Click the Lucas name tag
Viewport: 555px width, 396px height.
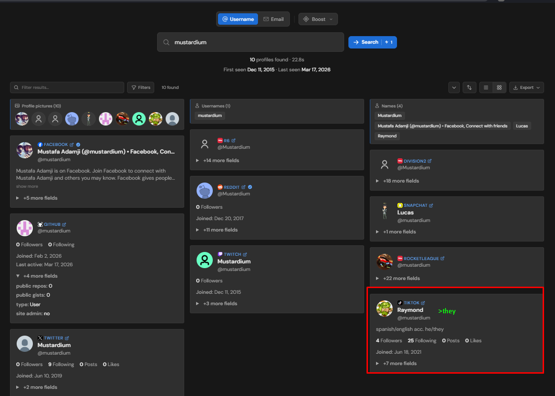click(x=522, y=126)
